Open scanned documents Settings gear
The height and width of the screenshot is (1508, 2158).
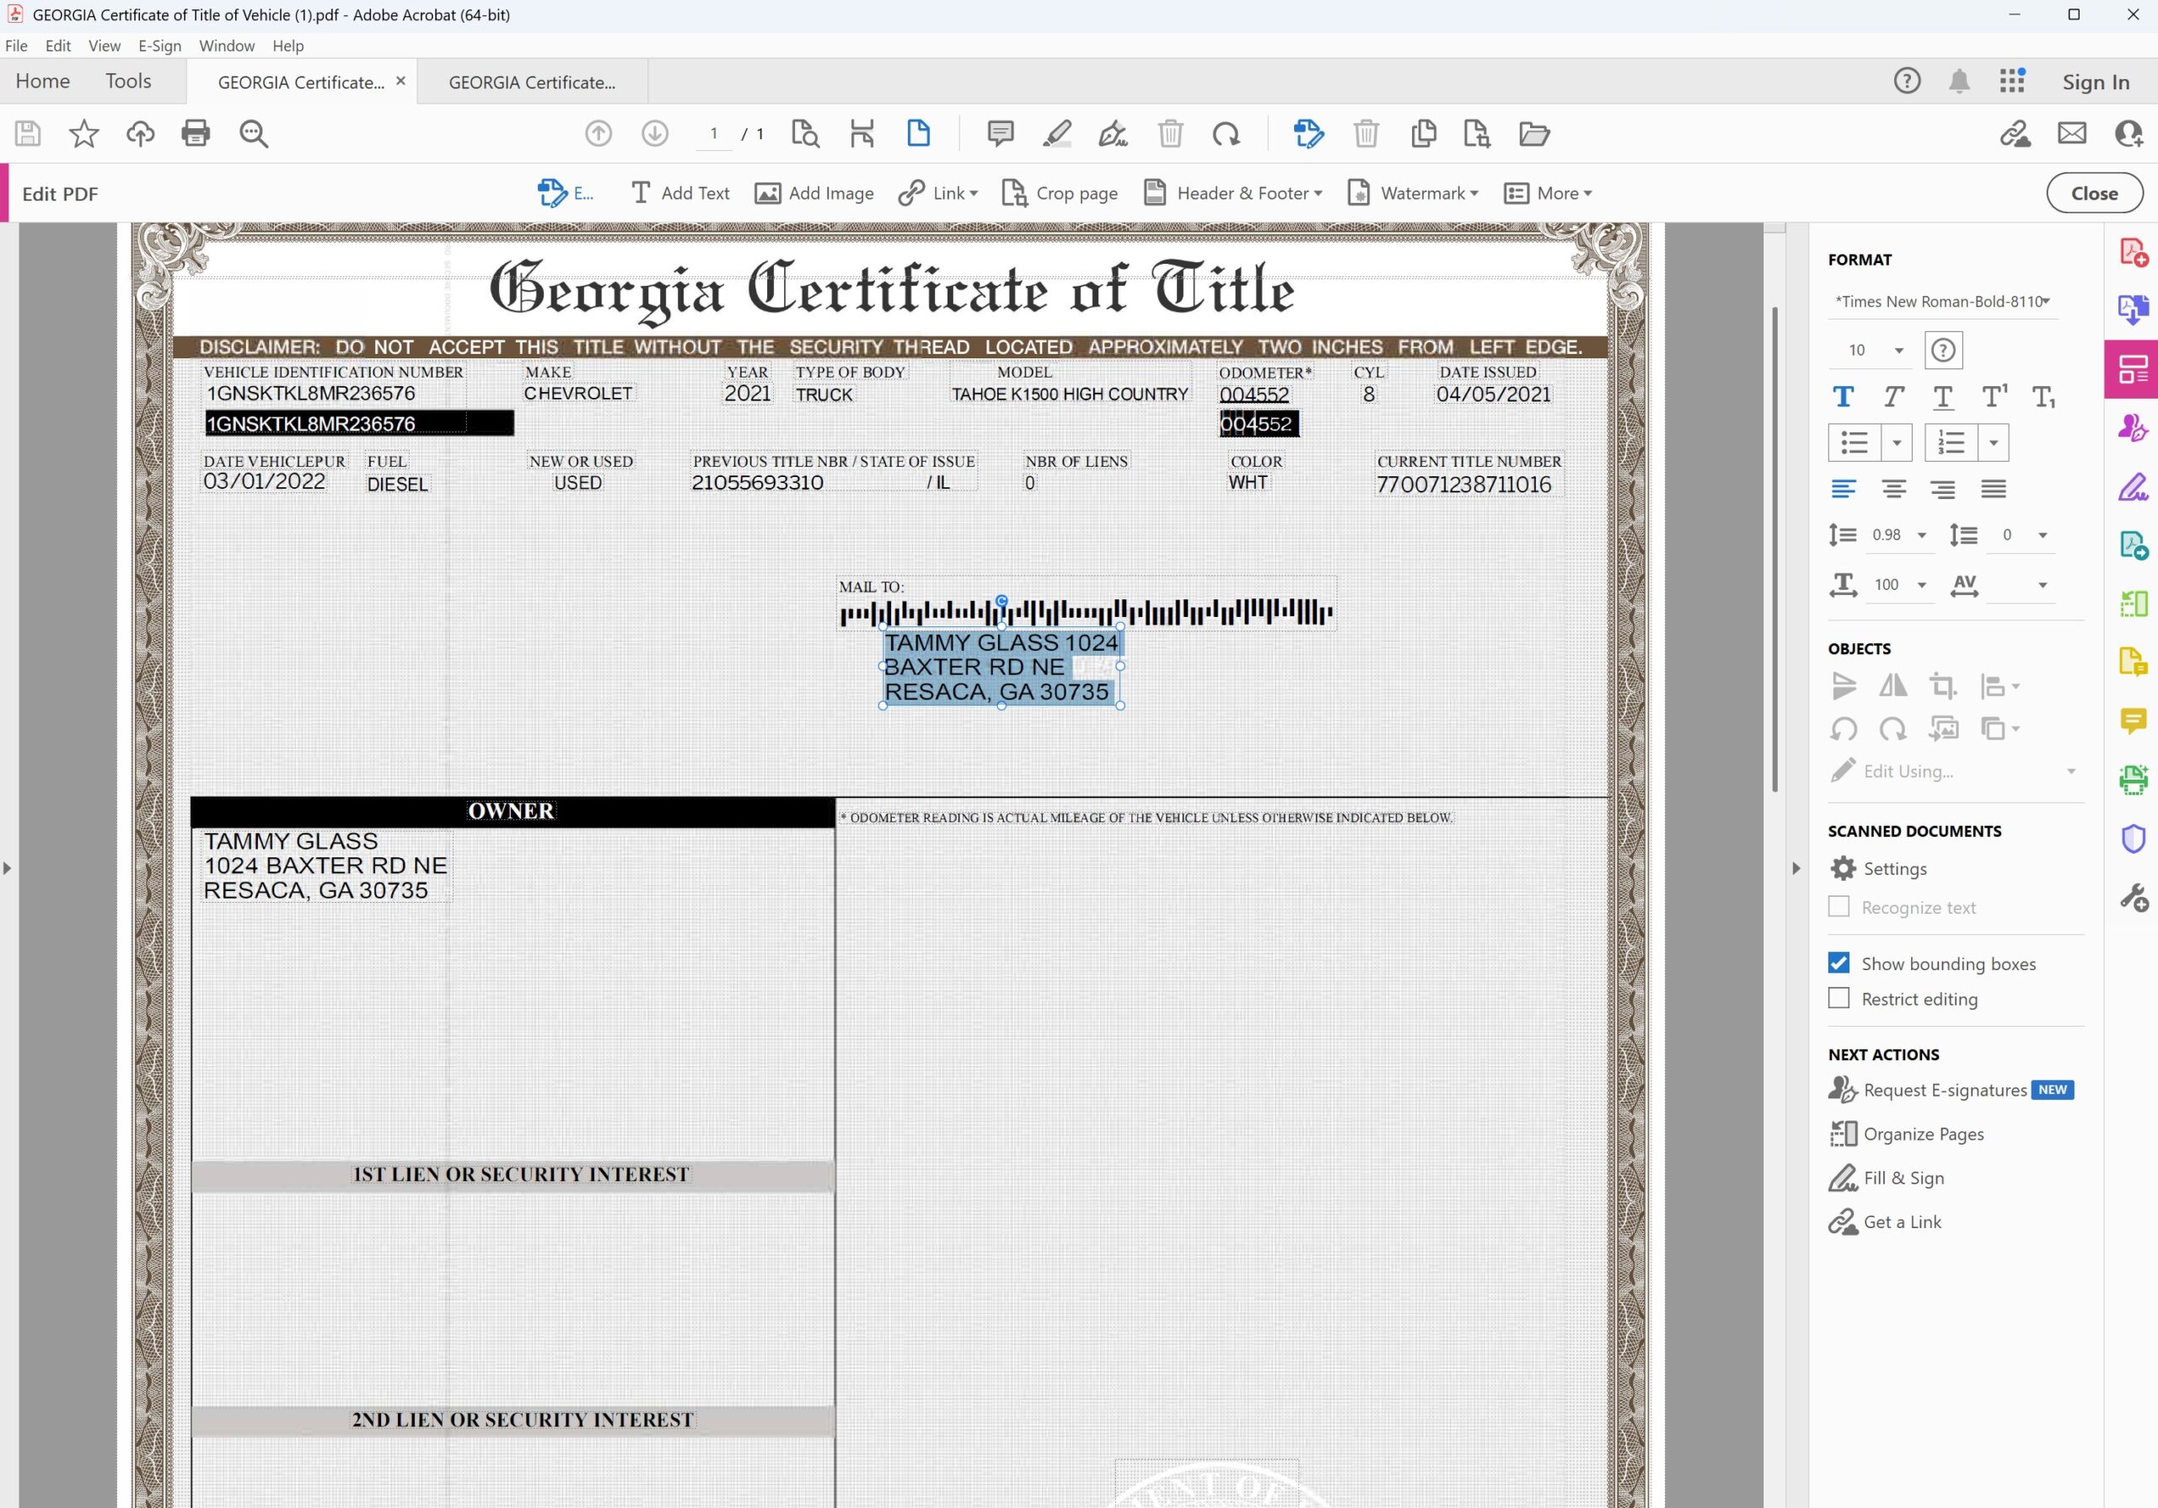pos(1843,868)
